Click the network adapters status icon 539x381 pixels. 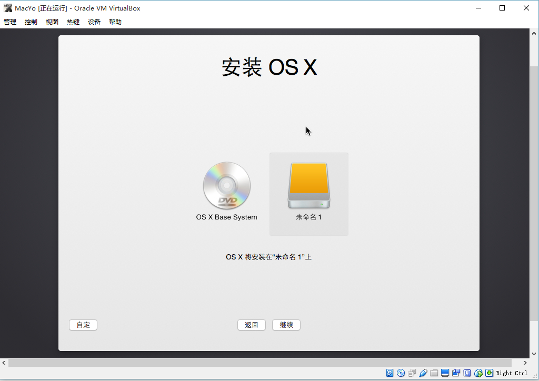[412, 373]
